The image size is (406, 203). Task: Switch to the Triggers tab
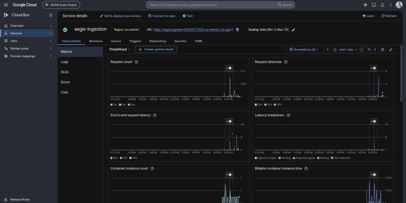(x=135, y=41)
